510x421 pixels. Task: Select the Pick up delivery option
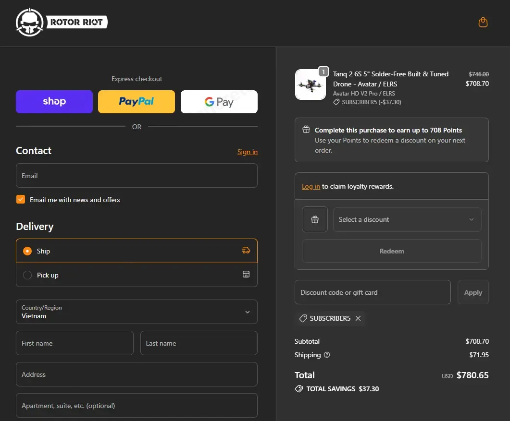point(137,275)
